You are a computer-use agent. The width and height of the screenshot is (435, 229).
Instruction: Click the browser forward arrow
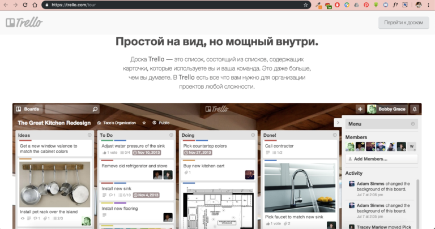15,5
